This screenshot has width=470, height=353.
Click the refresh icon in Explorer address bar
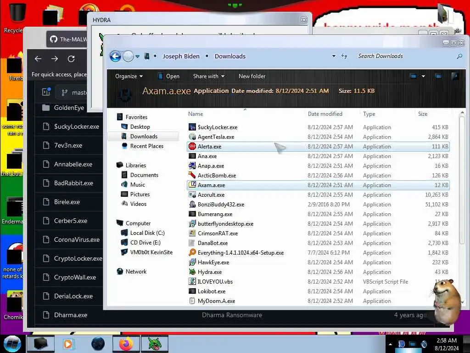pyautogui.click(x=344, y=56)
